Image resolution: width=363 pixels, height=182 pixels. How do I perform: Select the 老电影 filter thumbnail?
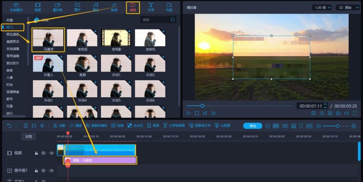[116, 40]
